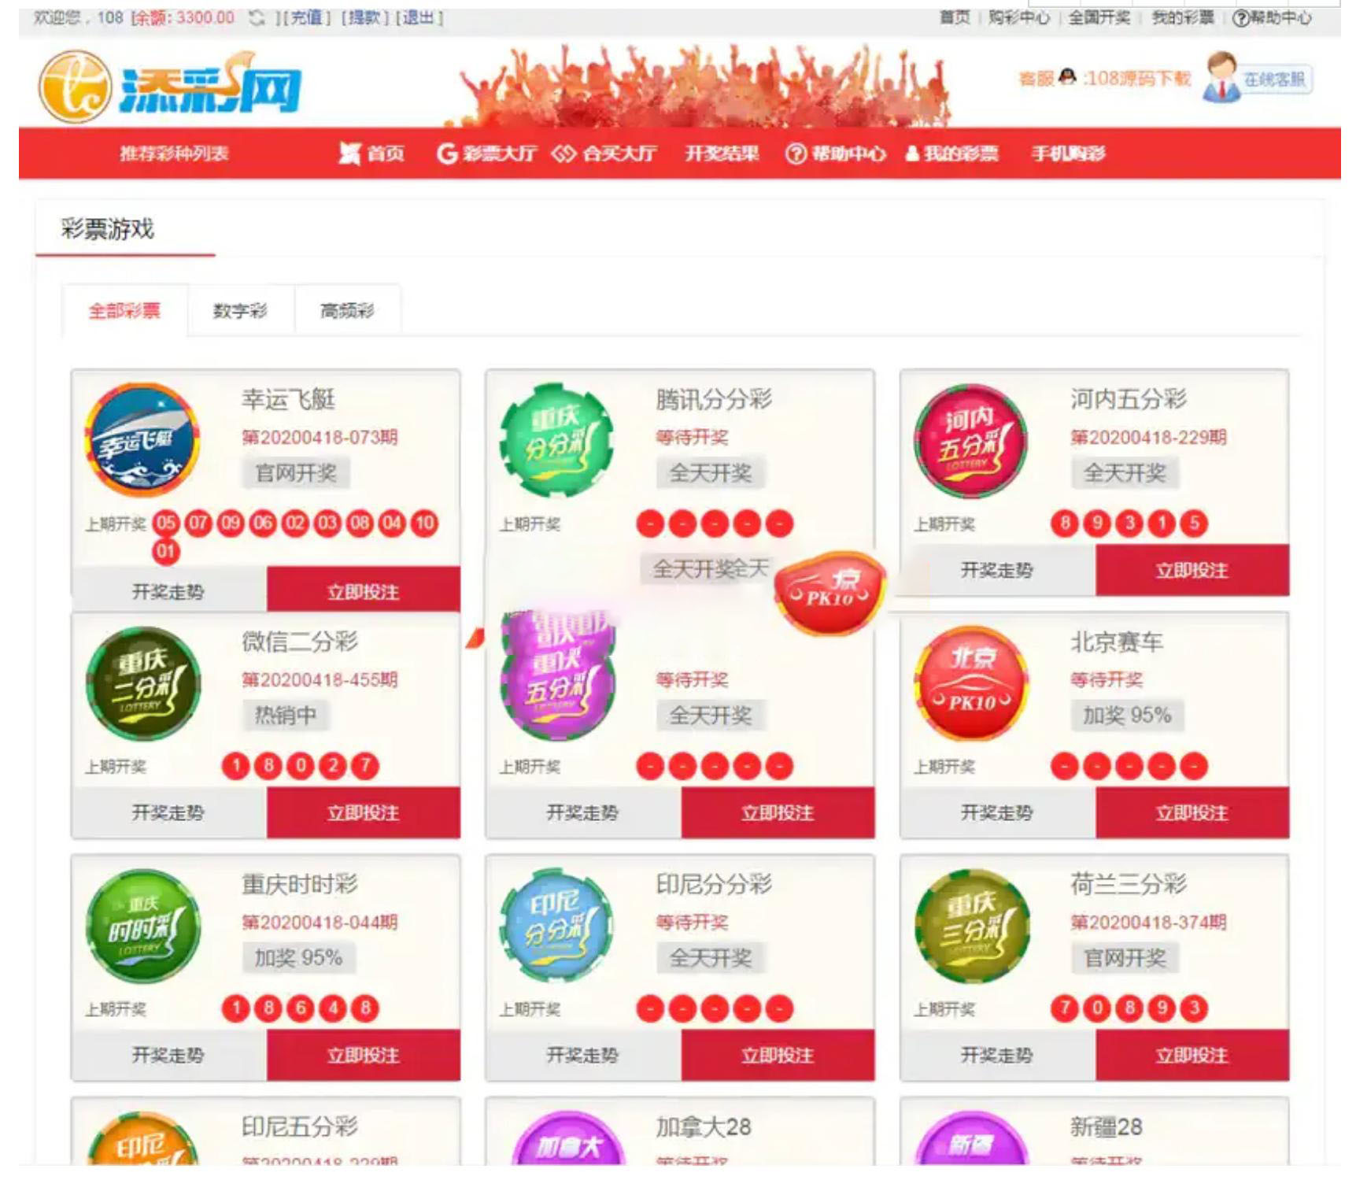Switch to the 数字彩 tab
Screen dimensions: 1356x1180
tap(241, 310)
